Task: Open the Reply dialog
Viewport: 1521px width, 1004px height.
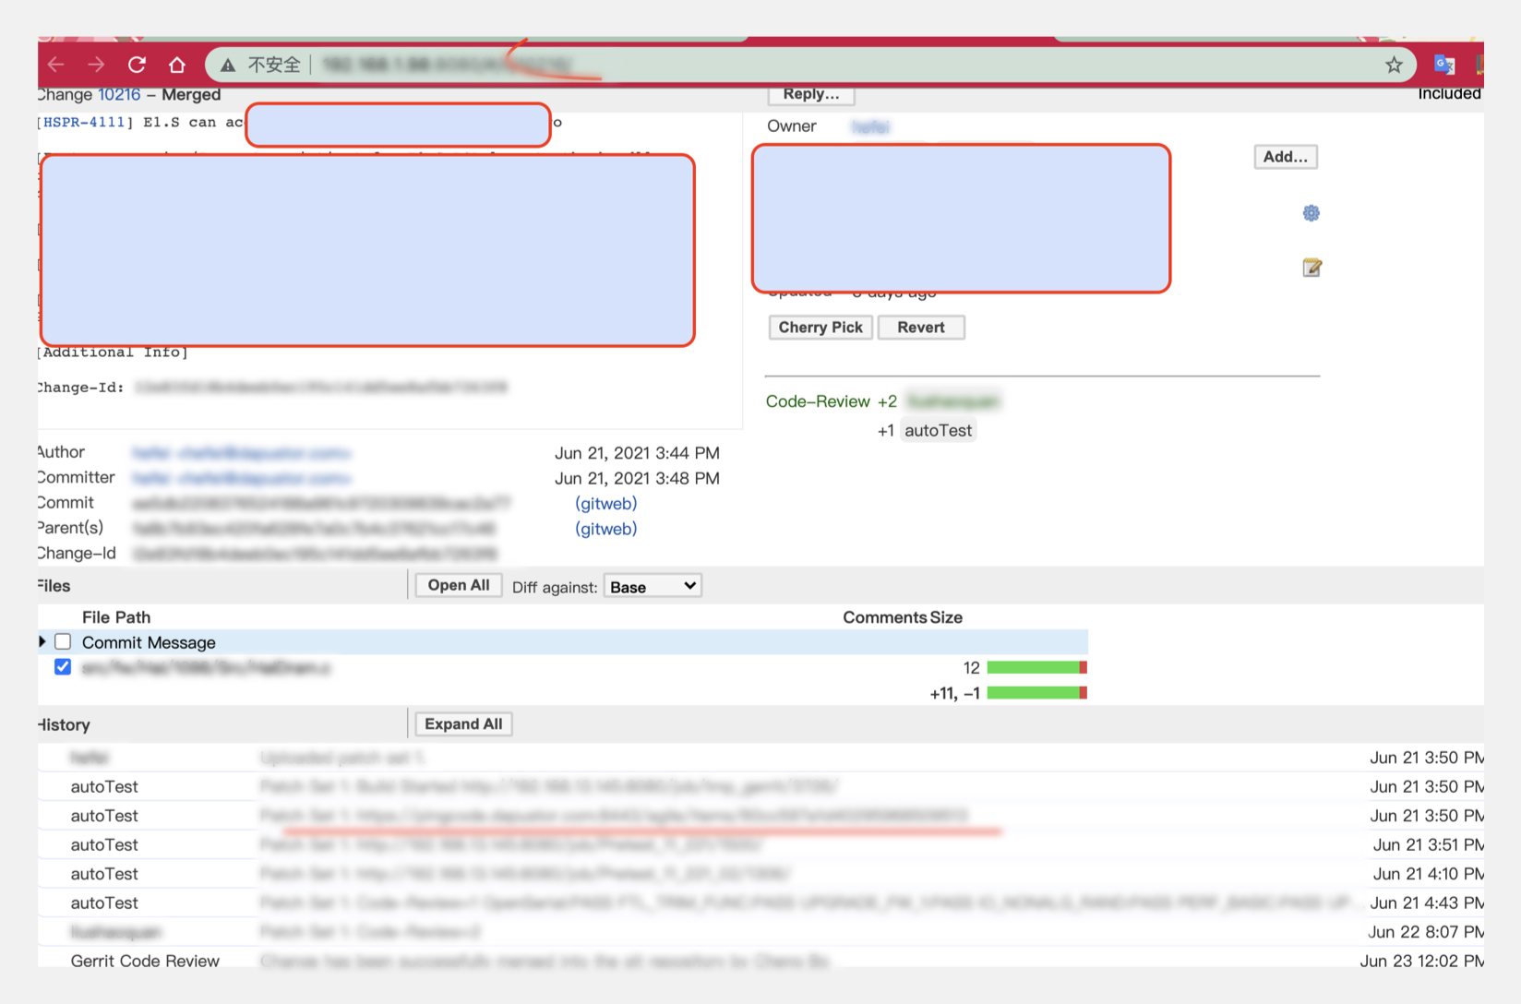Action: pos(810,94)
